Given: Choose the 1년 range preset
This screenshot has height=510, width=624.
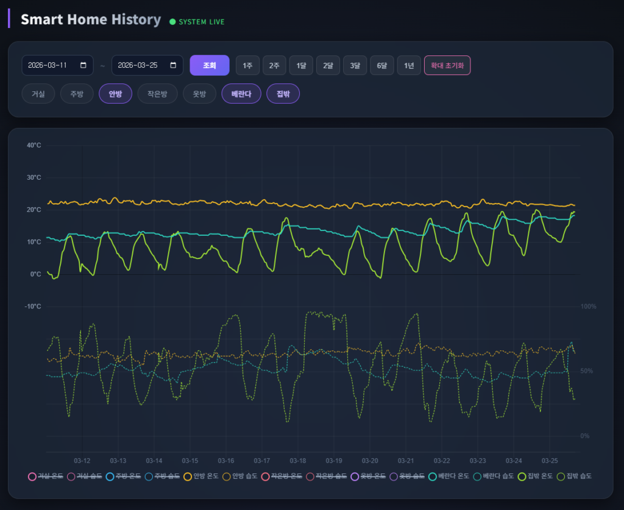Looking at the screenshot, I should pos(409,65).
